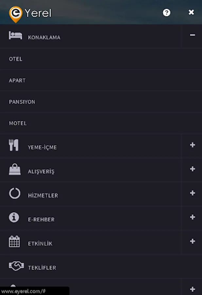This screenshot has width=202, height=295.
Task: Click the Etkinlik calendar icon
Action: point(14,241)
